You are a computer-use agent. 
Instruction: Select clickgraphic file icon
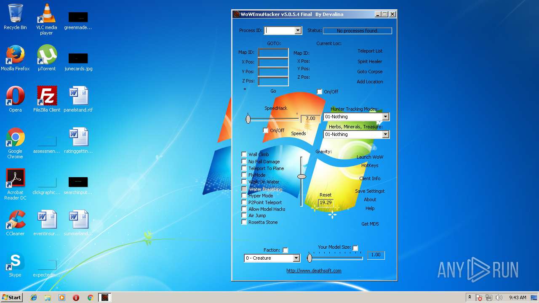click(46, 186)
